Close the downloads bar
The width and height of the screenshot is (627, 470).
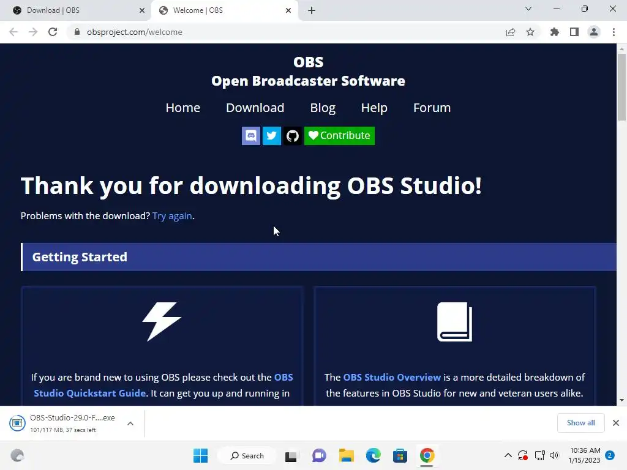pos(616,423)
